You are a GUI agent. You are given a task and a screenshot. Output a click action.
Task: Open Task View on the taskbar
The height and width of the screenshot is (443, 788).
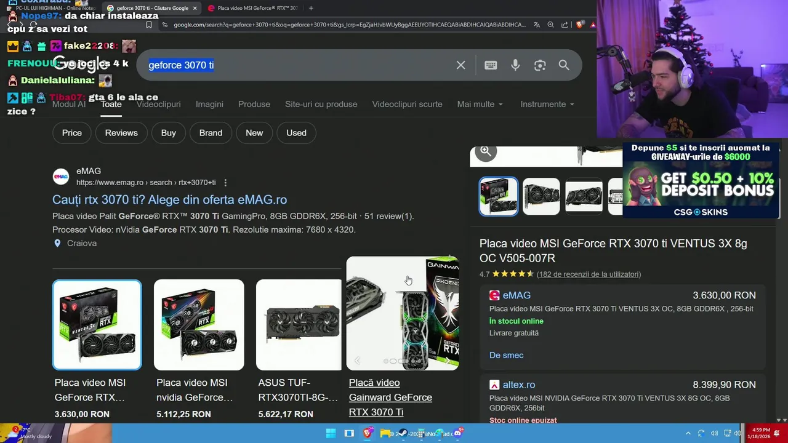coord(349,433)
